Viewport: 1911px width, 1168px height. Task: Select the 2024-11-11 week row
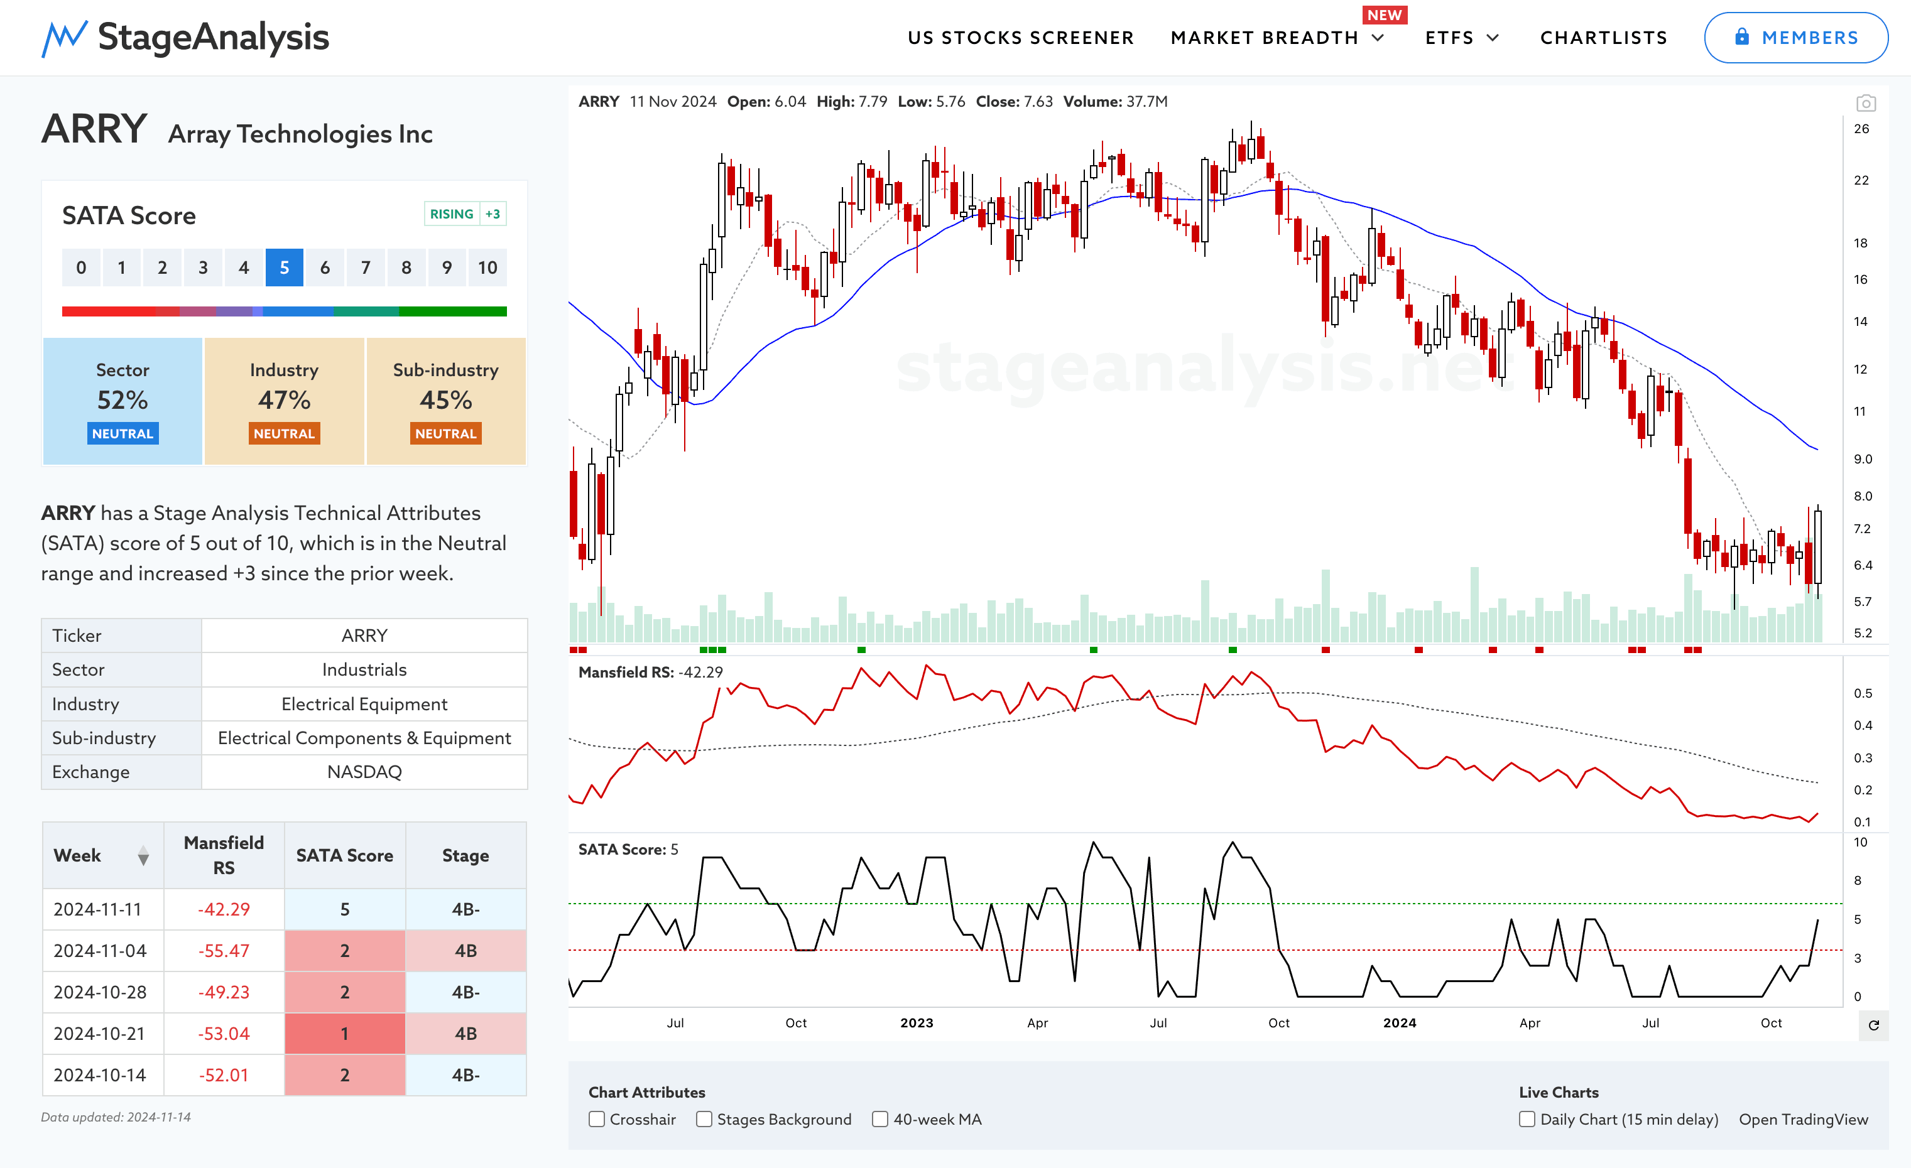[284, 909]
